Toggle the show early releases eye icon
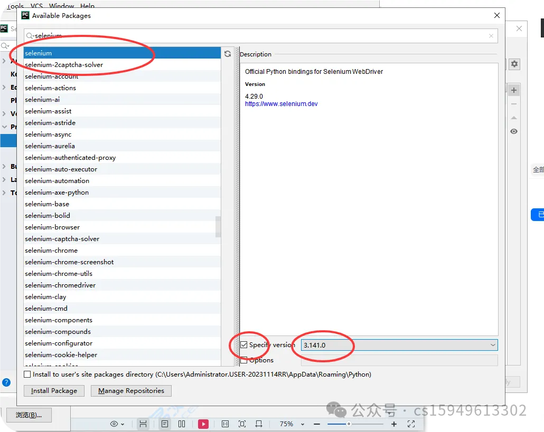 [x=514, y=131]
